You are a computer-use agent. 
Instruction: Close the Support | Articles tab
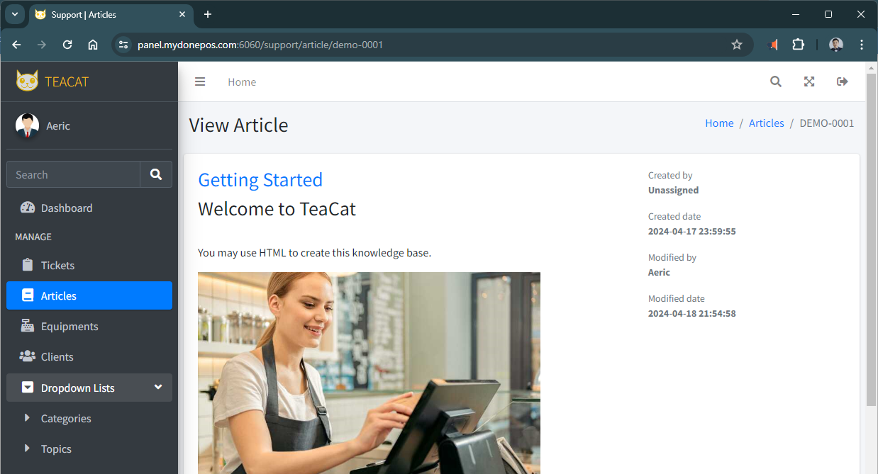182,14
